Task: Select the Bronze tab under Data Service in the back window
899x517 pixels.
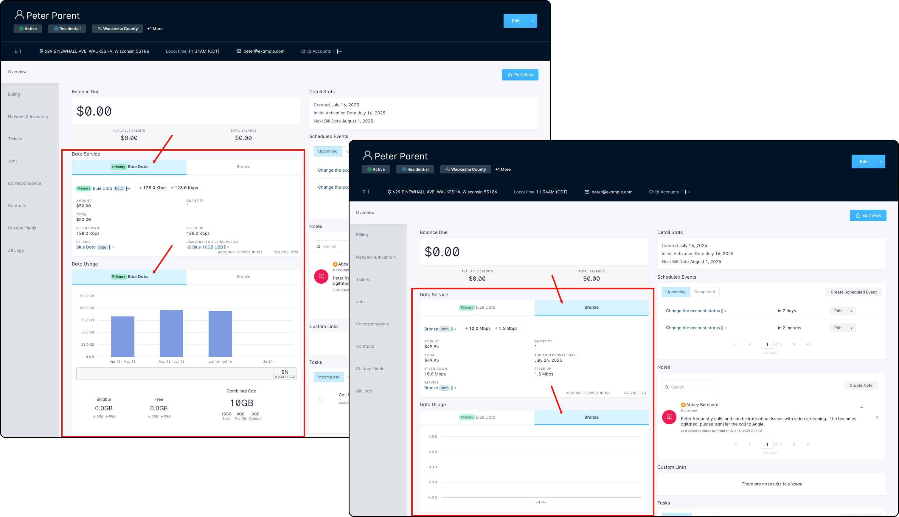Action: point(243,167)
